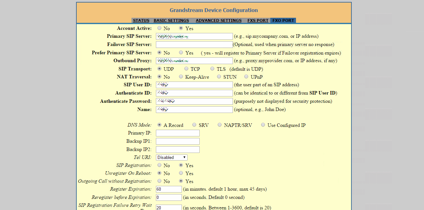Select UDP as SIP Transport

159,69
